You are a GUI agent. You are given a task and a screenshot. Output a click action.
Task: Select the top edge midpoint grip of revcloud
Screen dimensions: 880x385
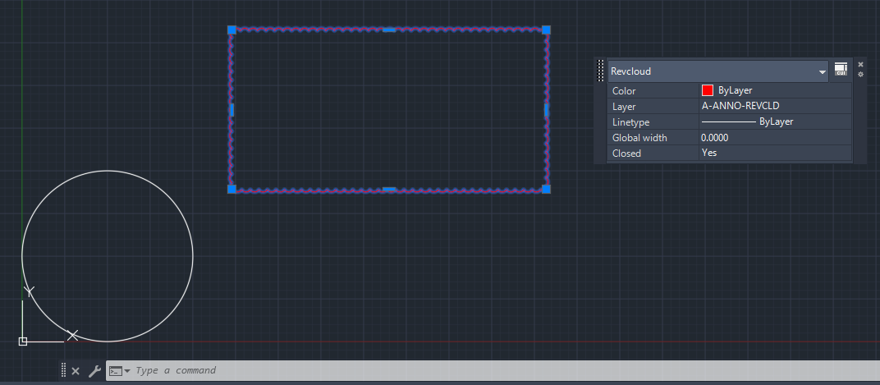(x=389, y=30)
